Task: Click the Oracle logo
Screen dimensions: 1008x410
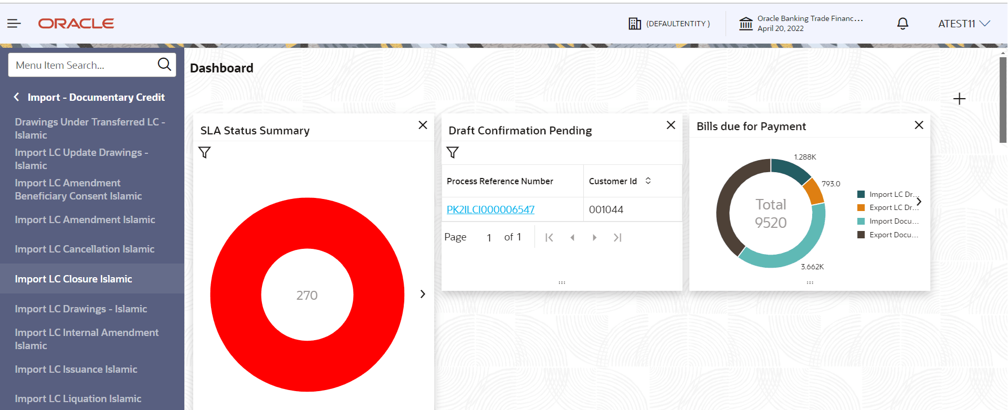Action: (x=76, y=24)
